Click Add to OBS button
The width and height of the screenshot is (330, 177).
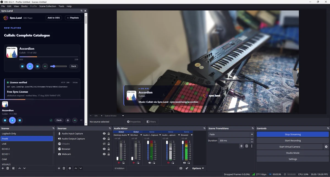tap(54, 18)
